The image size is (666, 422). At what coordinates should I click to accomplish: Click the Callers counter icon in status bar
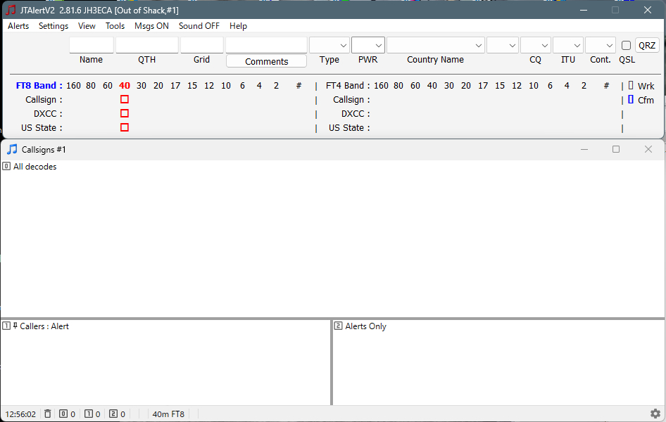point(88,414)
